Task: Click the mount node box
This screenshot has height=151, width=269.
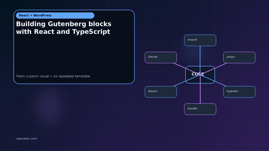Action: point(200,40)
